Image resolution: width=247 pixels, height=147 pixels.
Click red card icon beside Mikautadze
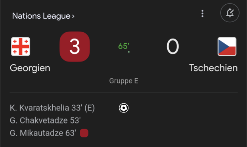(84, 133)
